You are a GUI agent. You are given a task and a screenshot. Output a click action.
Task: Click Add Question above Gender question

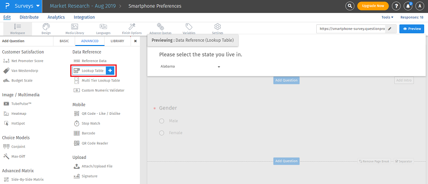tap(286, 81)
